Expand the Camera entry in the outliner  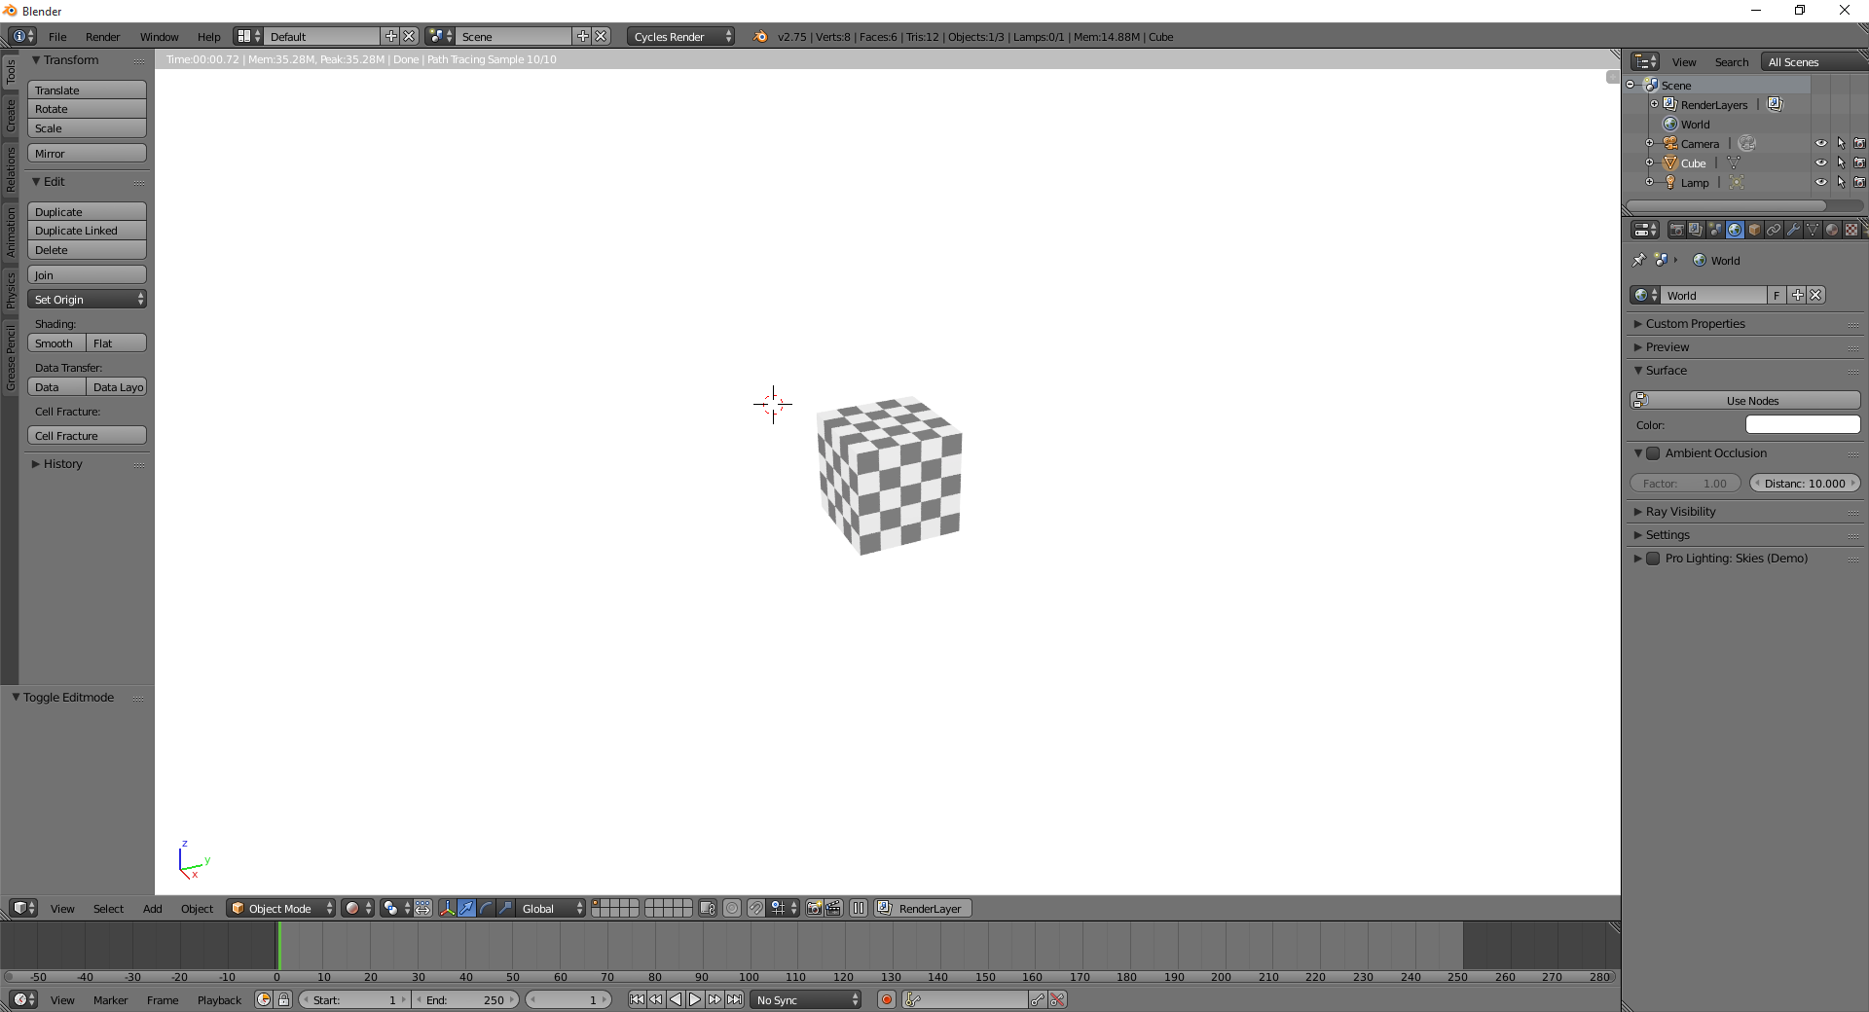[1649, 142]
